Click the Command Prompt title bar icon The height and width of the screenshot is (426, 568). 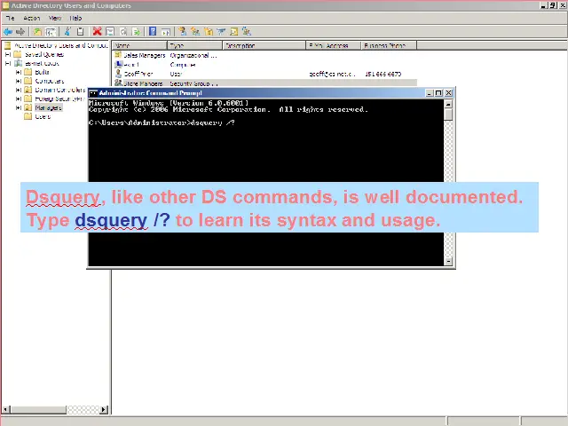[93, 93]
